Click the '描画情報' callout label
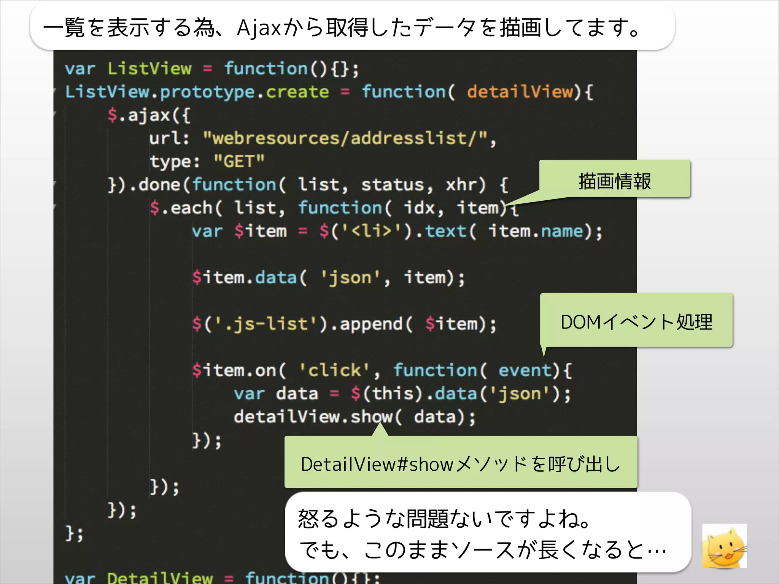This screenshot has height=584, width=779. coord(614,181)
